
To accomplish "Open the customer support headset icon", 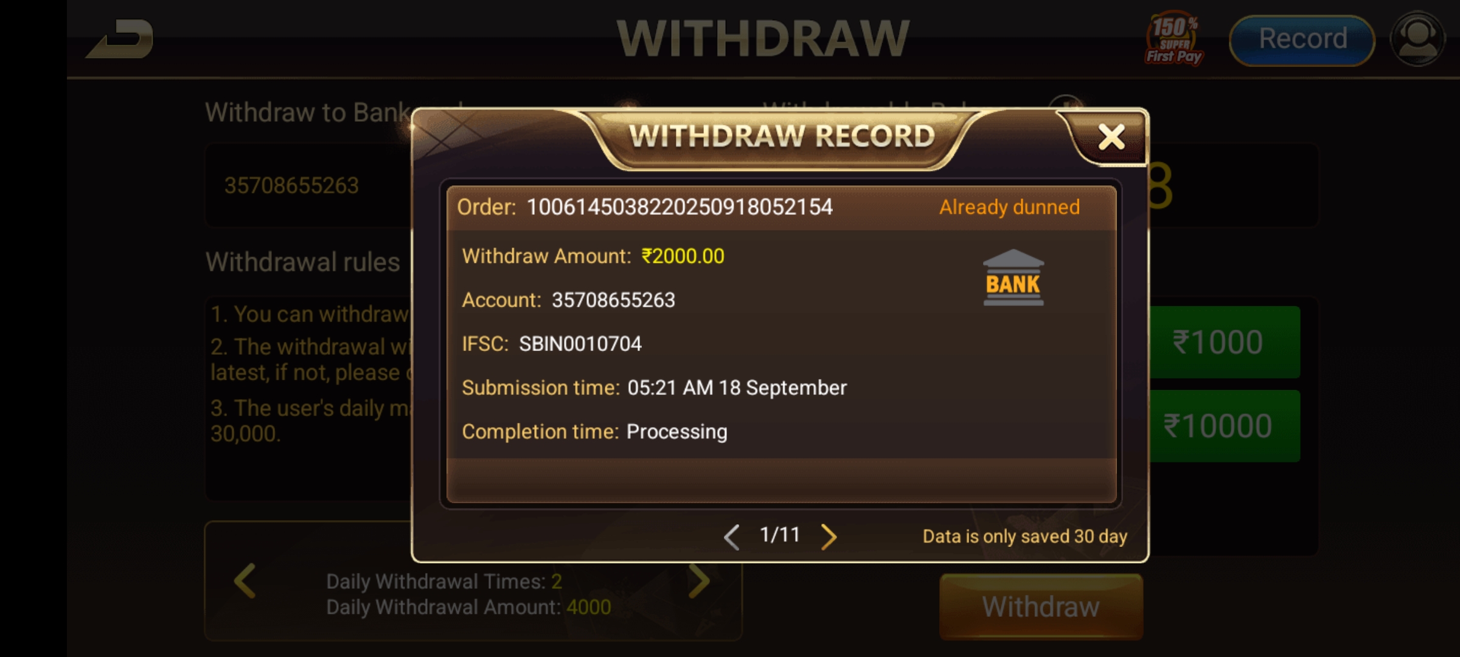I will coord(1417,40).
